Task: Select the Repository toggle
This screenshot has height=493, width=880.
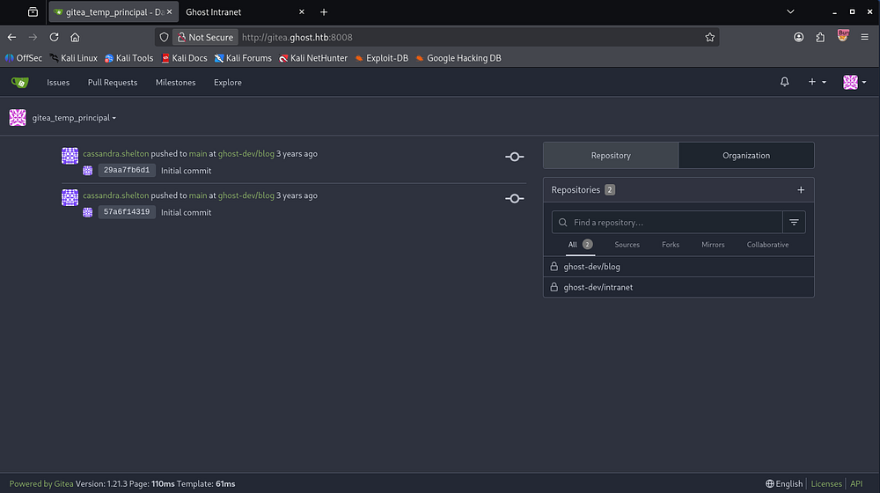Action: 611,156
